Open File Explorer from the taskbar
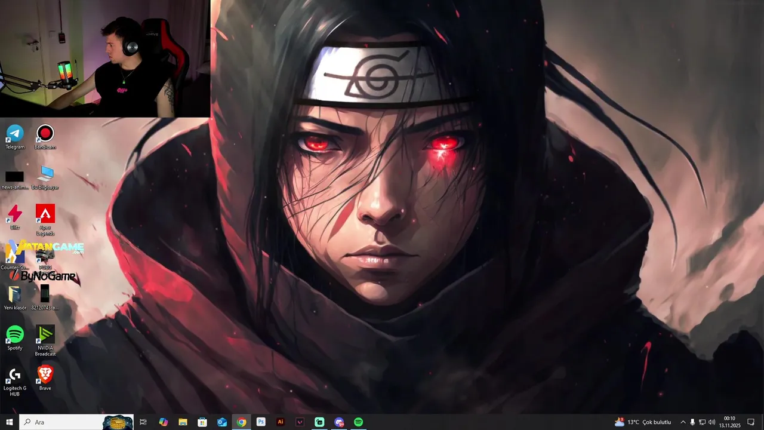The height and width of the screenshot is (430, 764). tap(183, 422)
